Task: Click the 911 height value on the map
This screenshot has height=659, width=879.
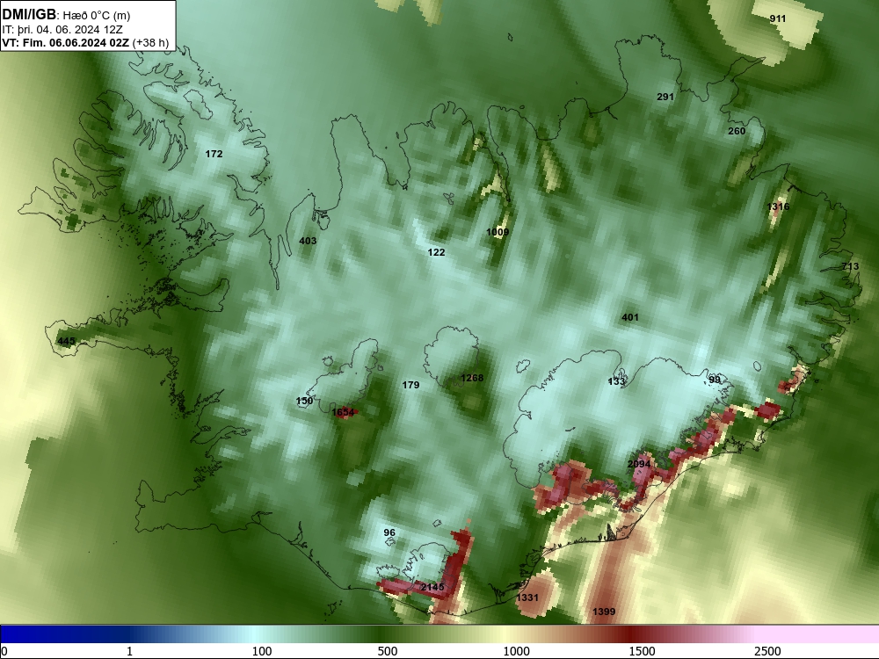Action: coord(778,19)
